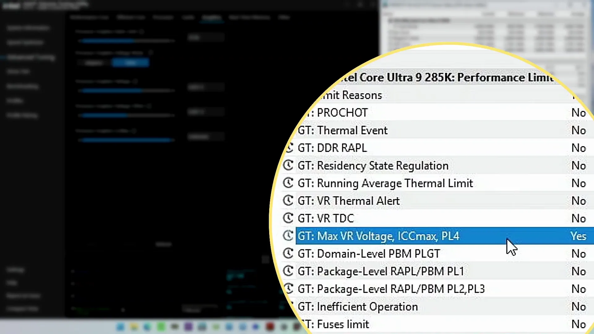Click the clock icon beside Package-Level RAPL/PBM PL1

coord(288,271)
